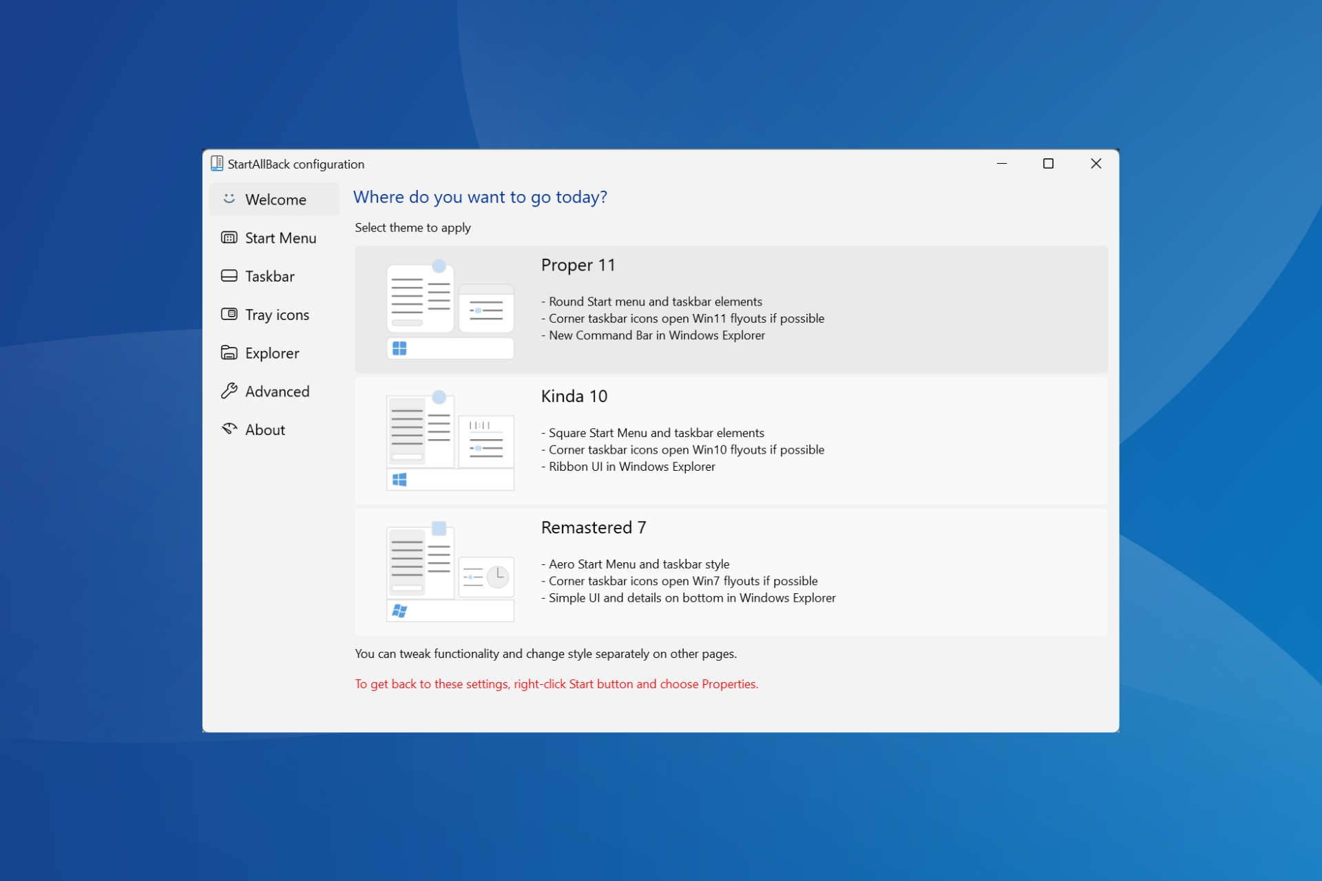Click 'New Command Bar in Windows Explorer' line
The height and width of the screenshot is (881, 1322).
[653, 335]
